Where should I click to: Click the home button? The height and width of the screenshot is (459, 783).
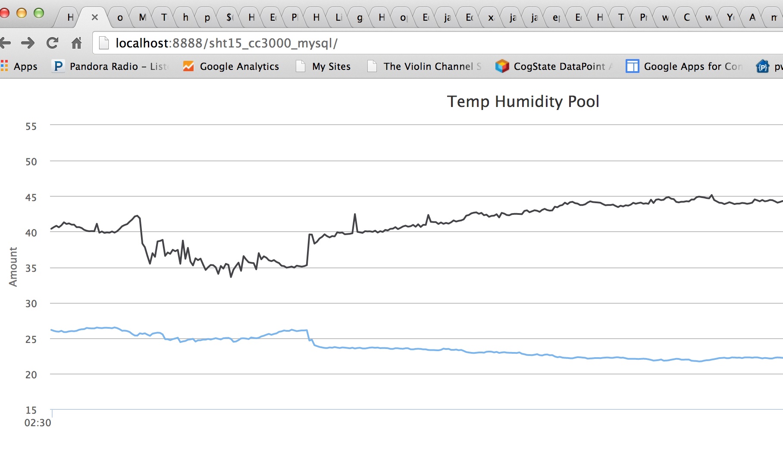[x=77, y=43]
